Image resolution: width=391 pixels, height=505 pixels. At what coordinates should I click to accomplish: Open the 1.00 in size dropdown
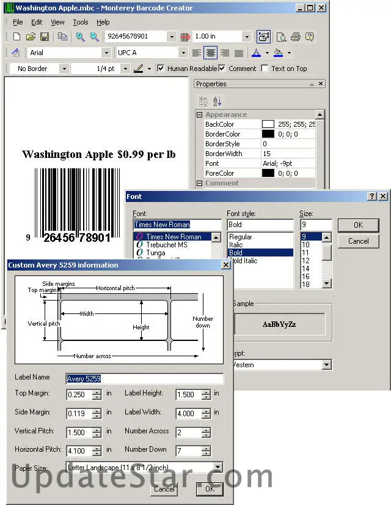247,37
